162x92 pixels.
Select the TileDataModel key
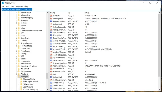tap(26, 46)
